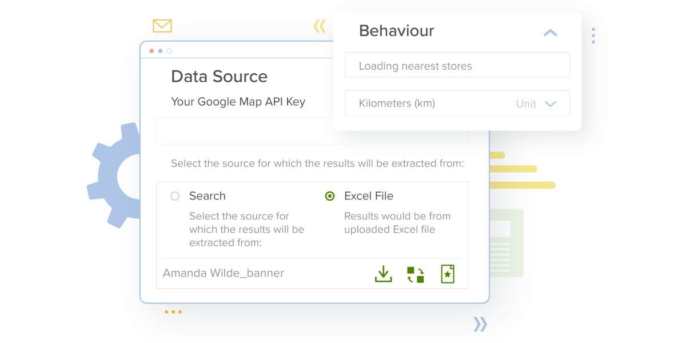Click the starred document icon

pyautogui.click(x=448, y=273)
